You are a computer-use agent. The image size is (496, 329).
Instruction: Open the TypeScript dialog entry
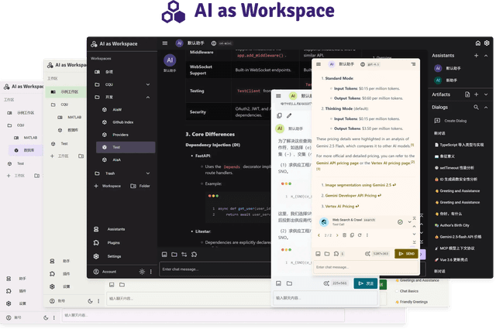pyautogui.click(x=459, y=145)
